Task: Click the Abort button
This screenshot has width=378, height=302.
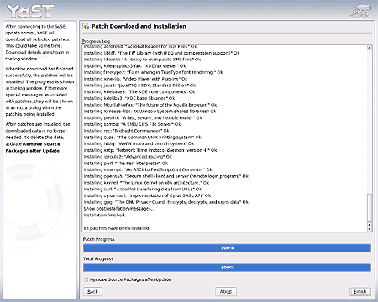Action: [x=226, y=292]
